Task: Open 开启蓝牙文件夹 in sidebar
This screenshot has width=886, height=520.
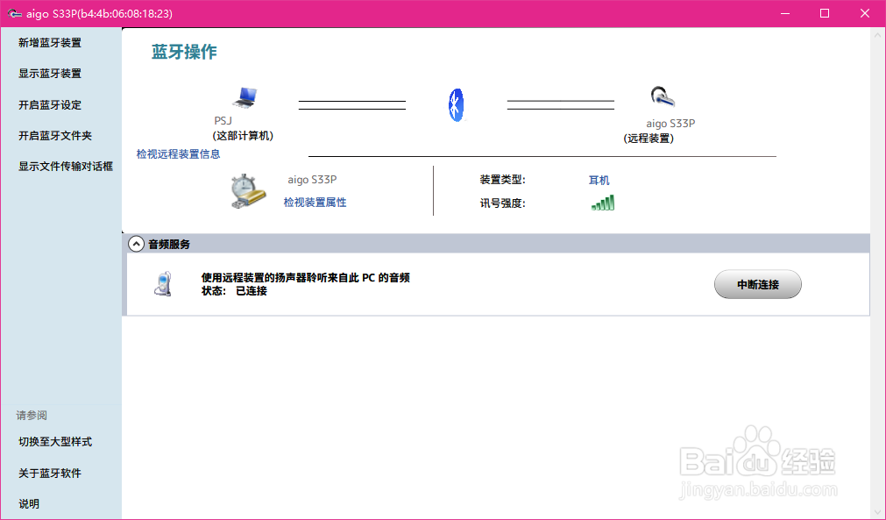Action: [55, 136]
